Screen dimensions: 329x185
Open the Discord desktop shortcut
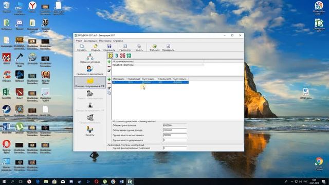(20, 24)
